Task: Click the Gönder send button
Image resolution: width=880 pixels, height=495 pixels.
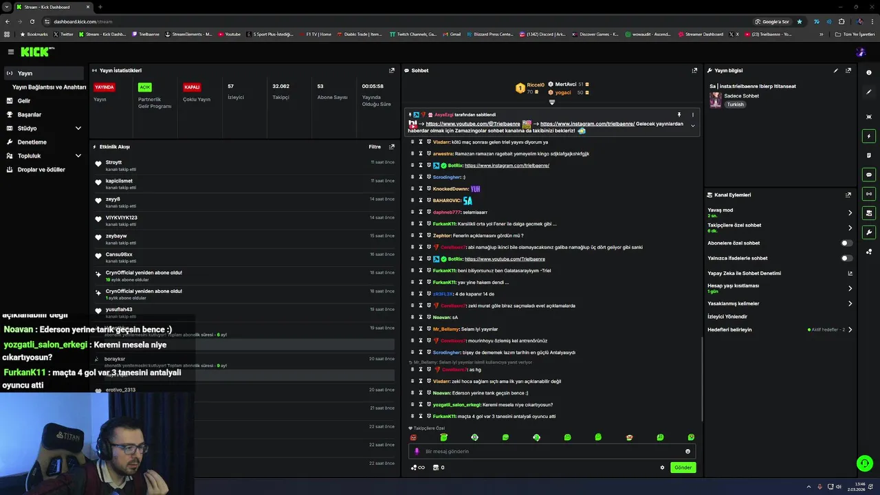Action: pyautogui.click(x=683, y=467)
